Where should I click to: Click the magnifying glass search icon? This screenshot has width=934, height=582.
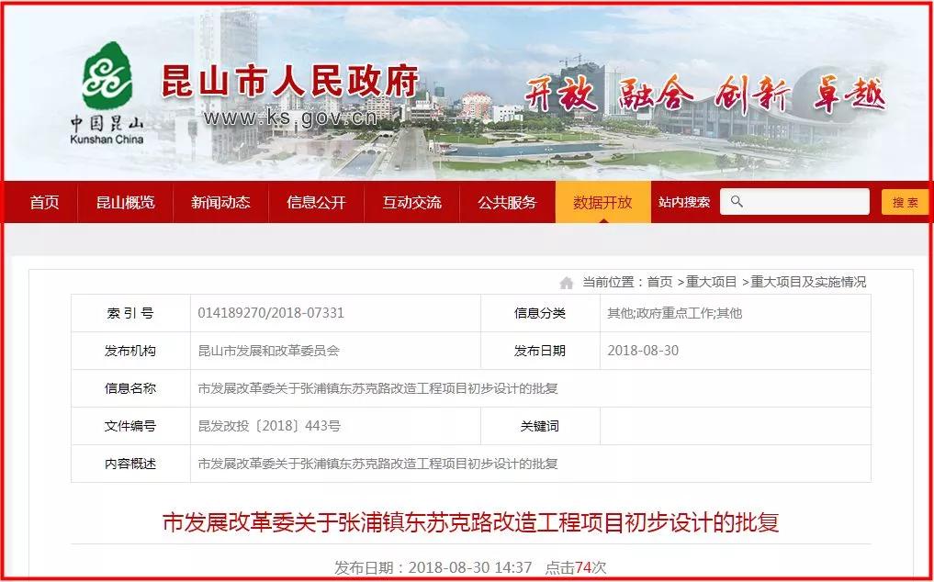point(737,201)
